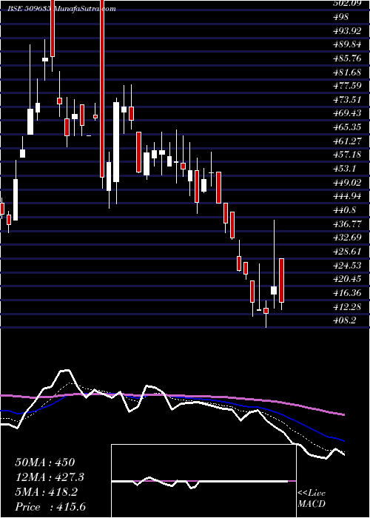This screenshot has height=518, width=370.
Task: Click the 481.68 price level label
Action: (347, 72)
